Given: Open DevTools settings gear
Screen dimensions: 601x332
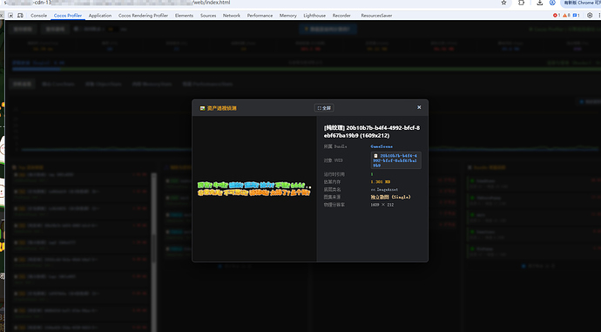Looking at the screenshot, I should [590, 16].
